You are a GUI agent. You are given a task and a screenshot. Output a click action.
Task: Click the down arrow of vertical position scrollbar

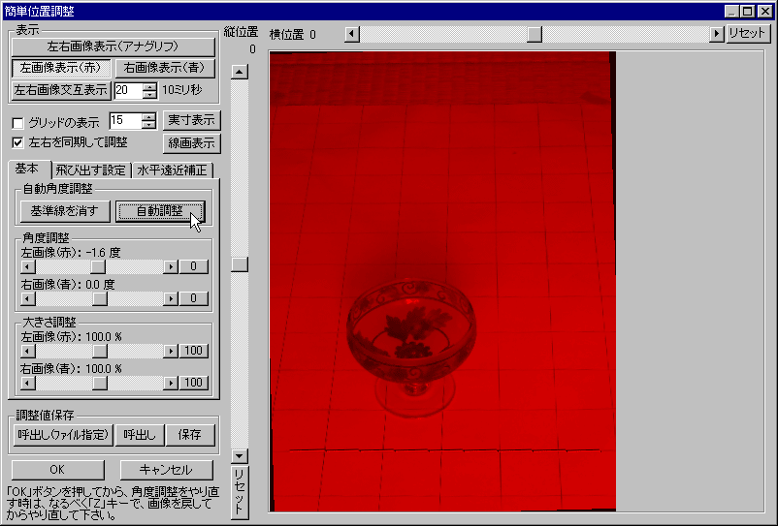pyautogui.click(x=240, y=455)
